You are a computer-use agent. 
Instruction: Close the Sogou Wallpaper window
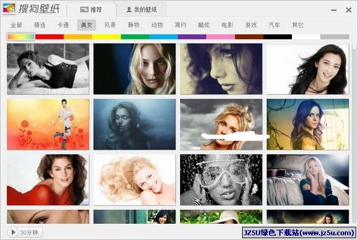tap(348, 10)
